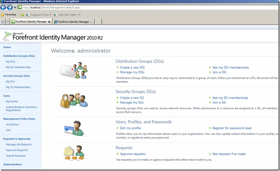Click Create a new DG link
The height and width of the screenshot is (171, 280).
132,68
